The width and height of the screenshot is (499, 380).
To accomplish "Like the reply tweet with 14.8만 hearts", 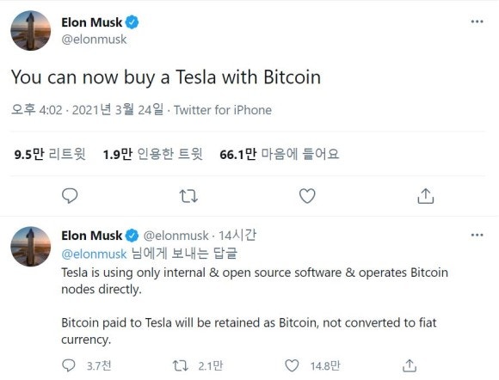I will [292, 365].
